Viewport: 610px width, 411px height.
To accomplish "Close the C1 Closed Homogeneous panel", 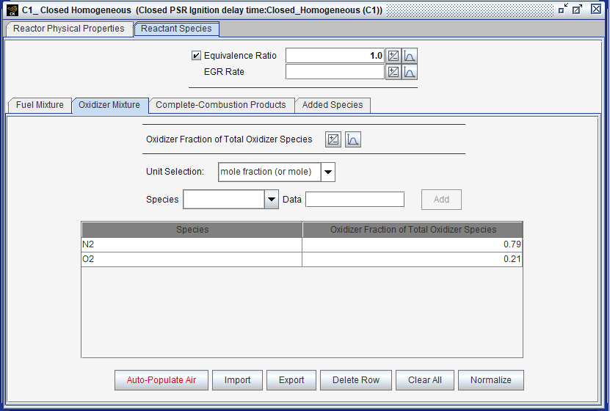I will pos(595,9).
